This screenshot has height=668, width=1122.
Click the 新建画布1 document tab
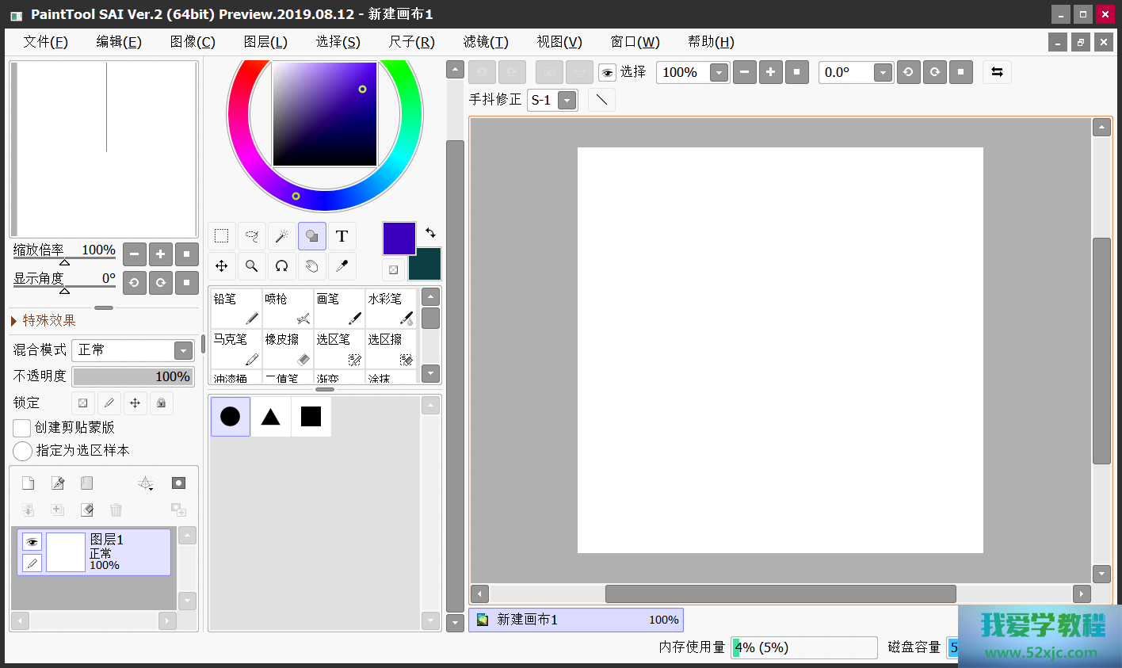(x=575, y=620)
